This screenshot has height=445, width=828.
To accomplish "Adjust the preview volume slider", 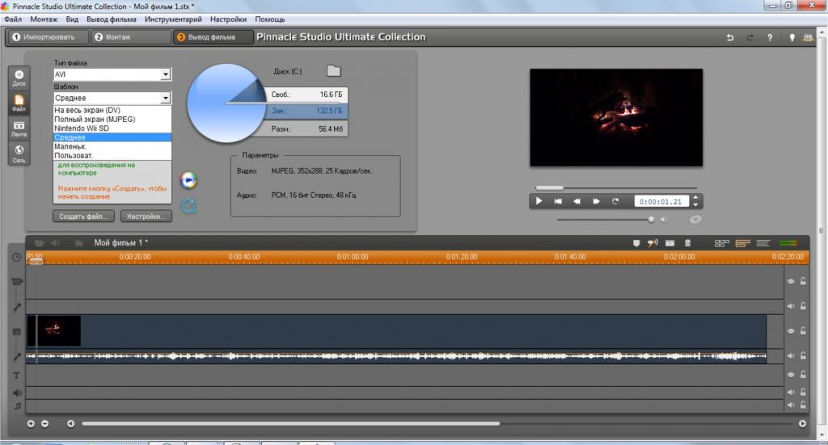I will point(606,220).
